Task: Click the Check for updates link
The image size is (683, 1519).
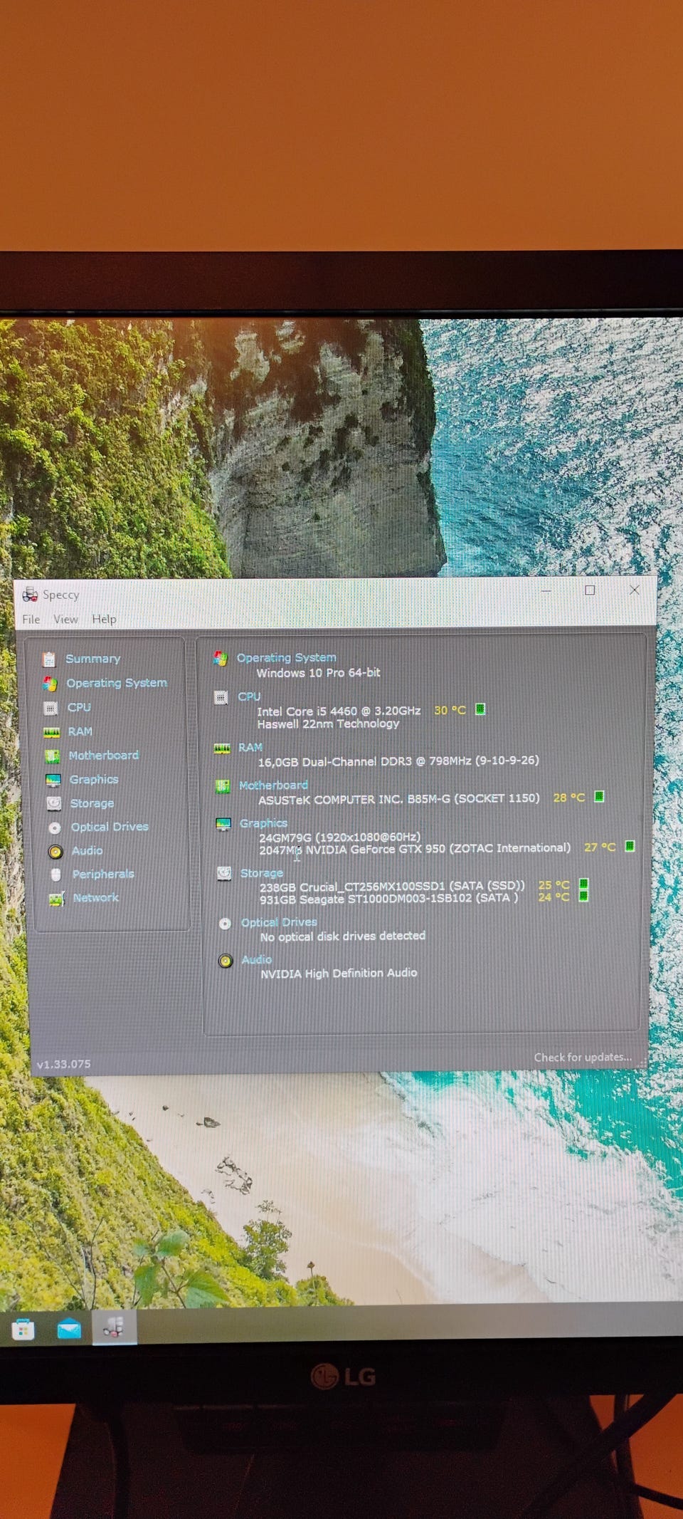Action: coord(582,1058)
